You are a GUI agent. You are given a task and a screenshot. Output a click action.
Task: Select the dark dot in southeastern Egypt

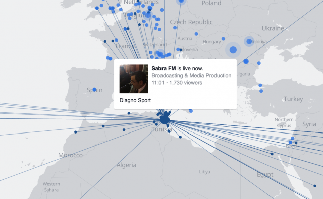315,186
